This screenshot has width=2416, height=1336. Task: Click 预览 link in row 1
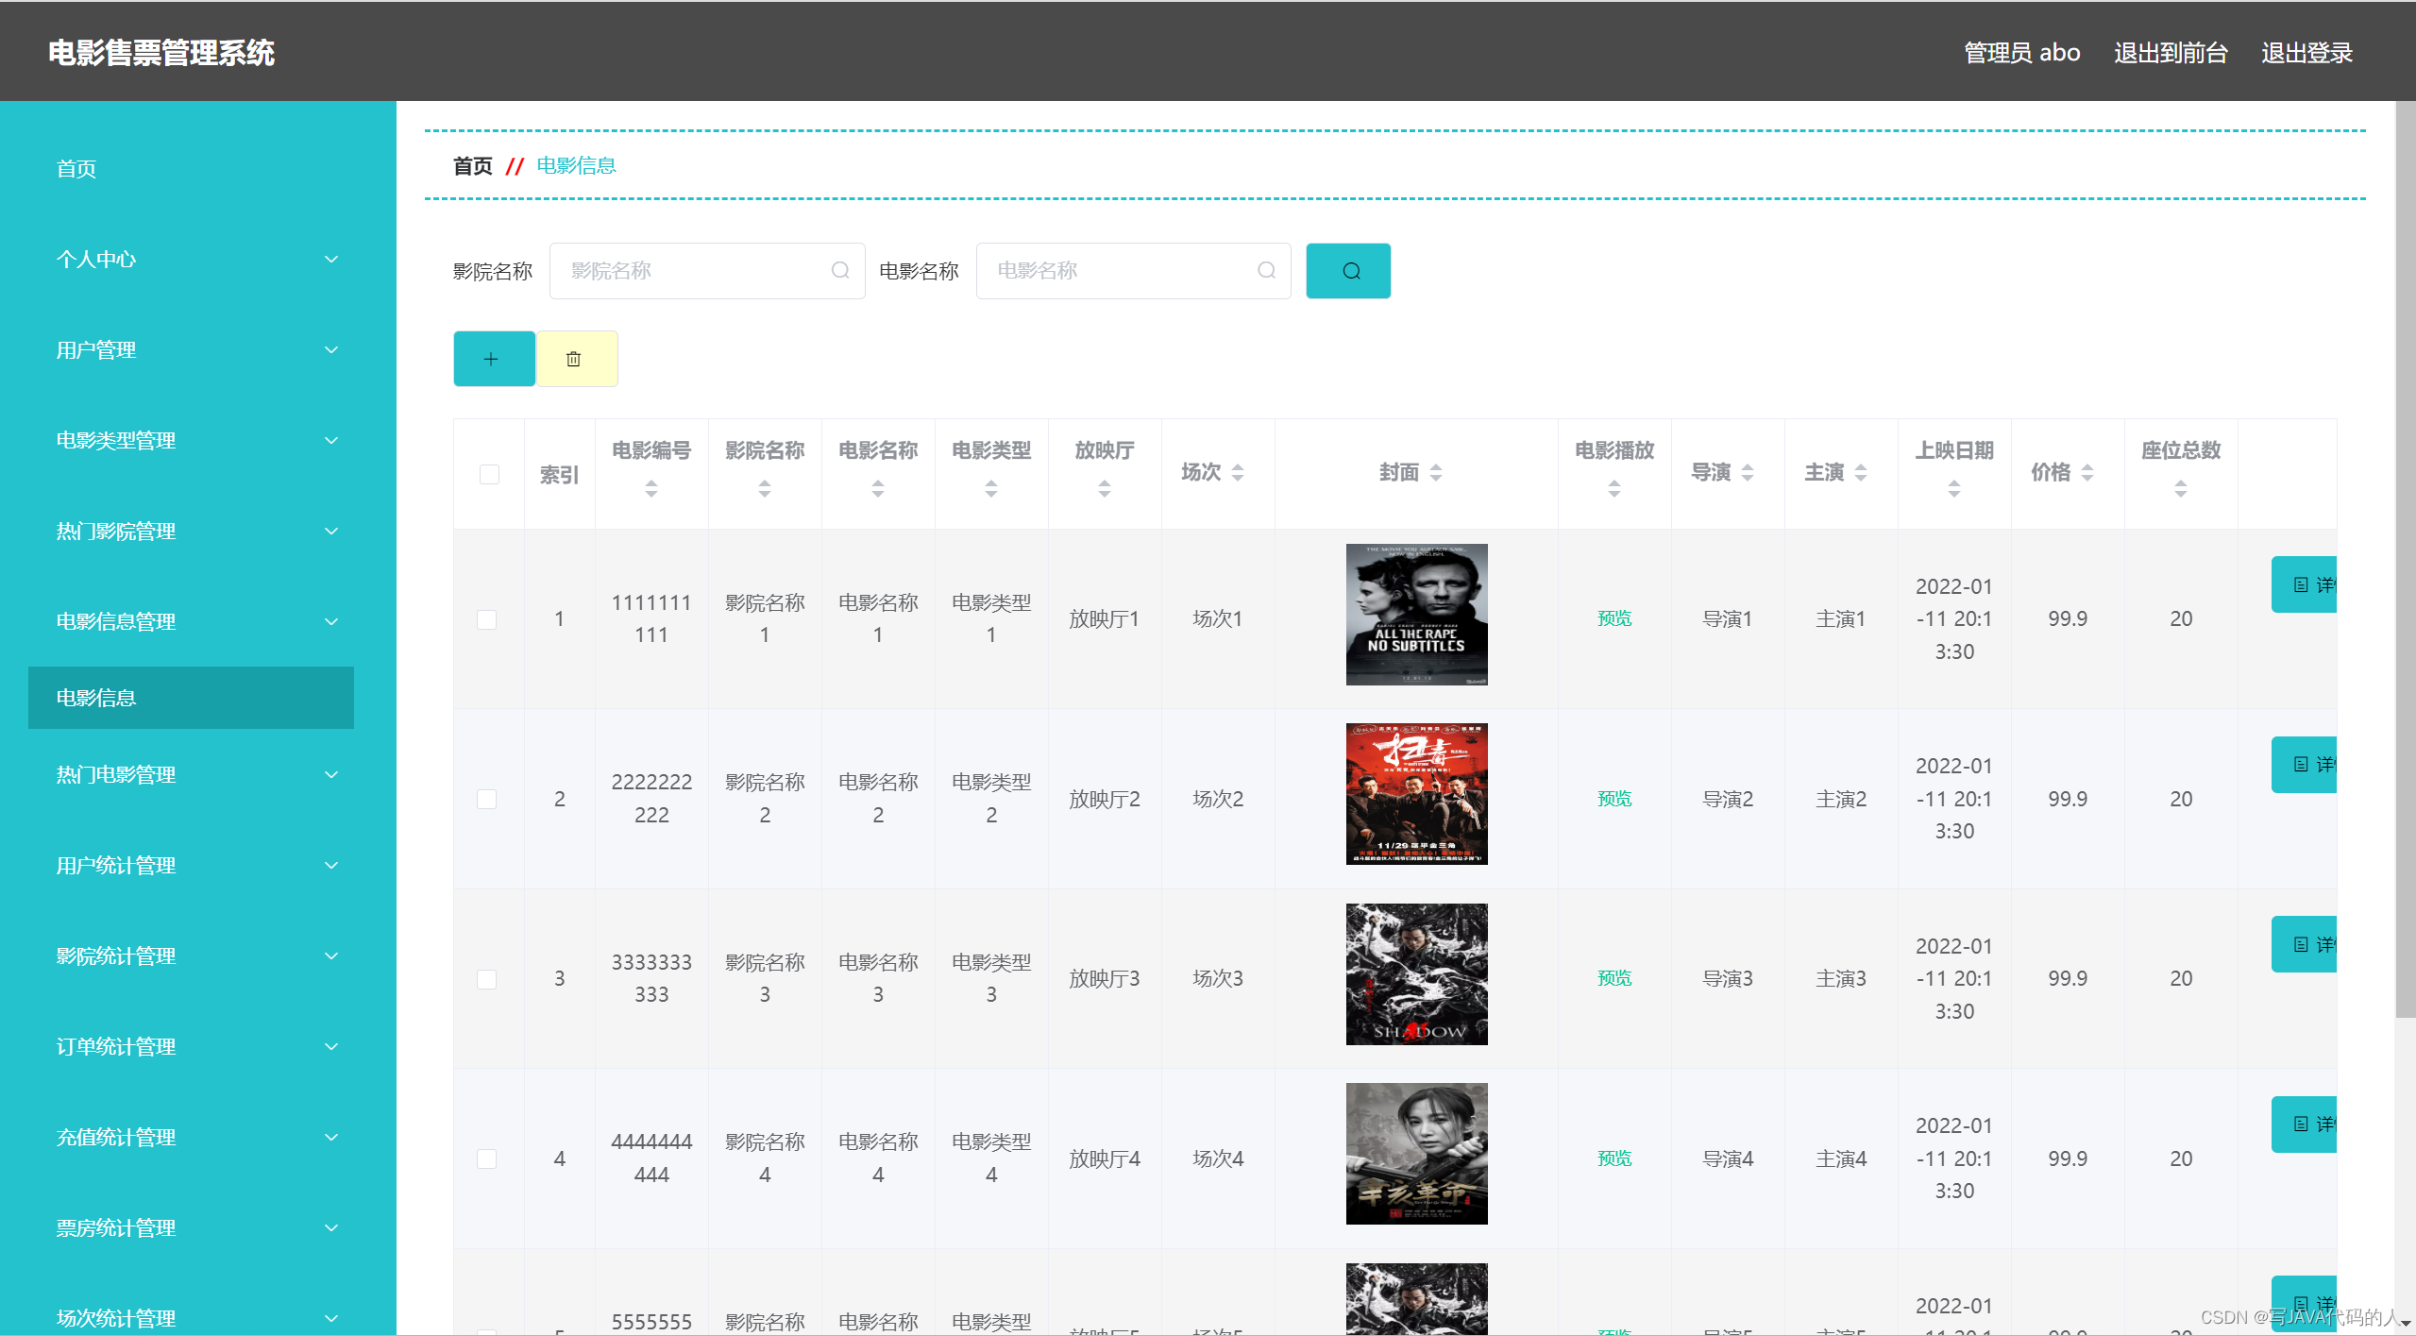coord(1614,618)
